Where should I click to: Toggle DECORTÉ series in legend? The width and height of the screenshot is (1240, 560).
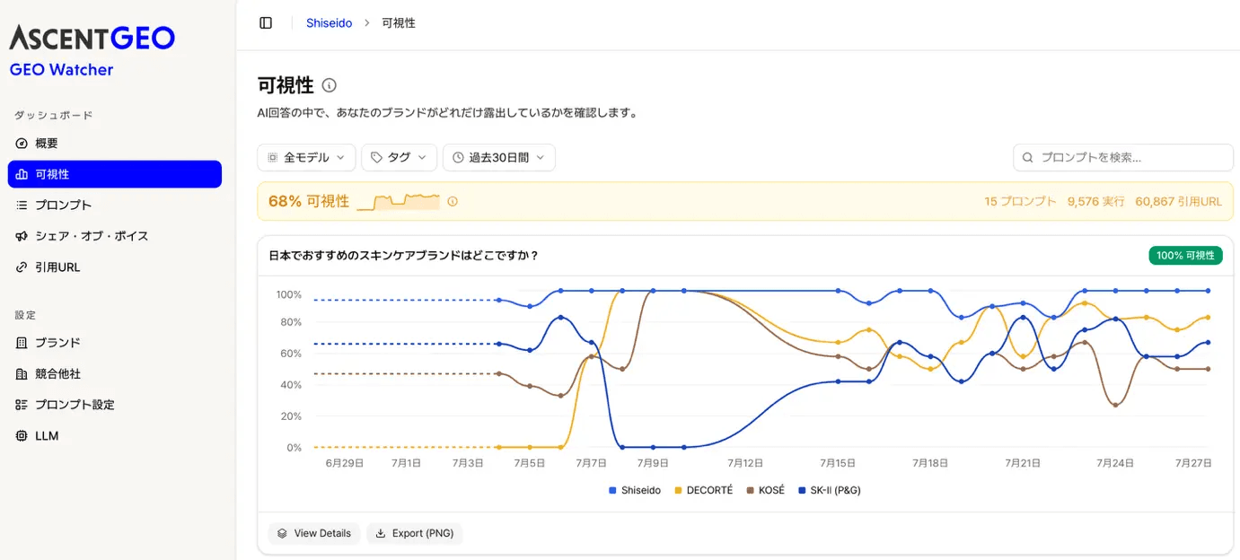[704, 491]
